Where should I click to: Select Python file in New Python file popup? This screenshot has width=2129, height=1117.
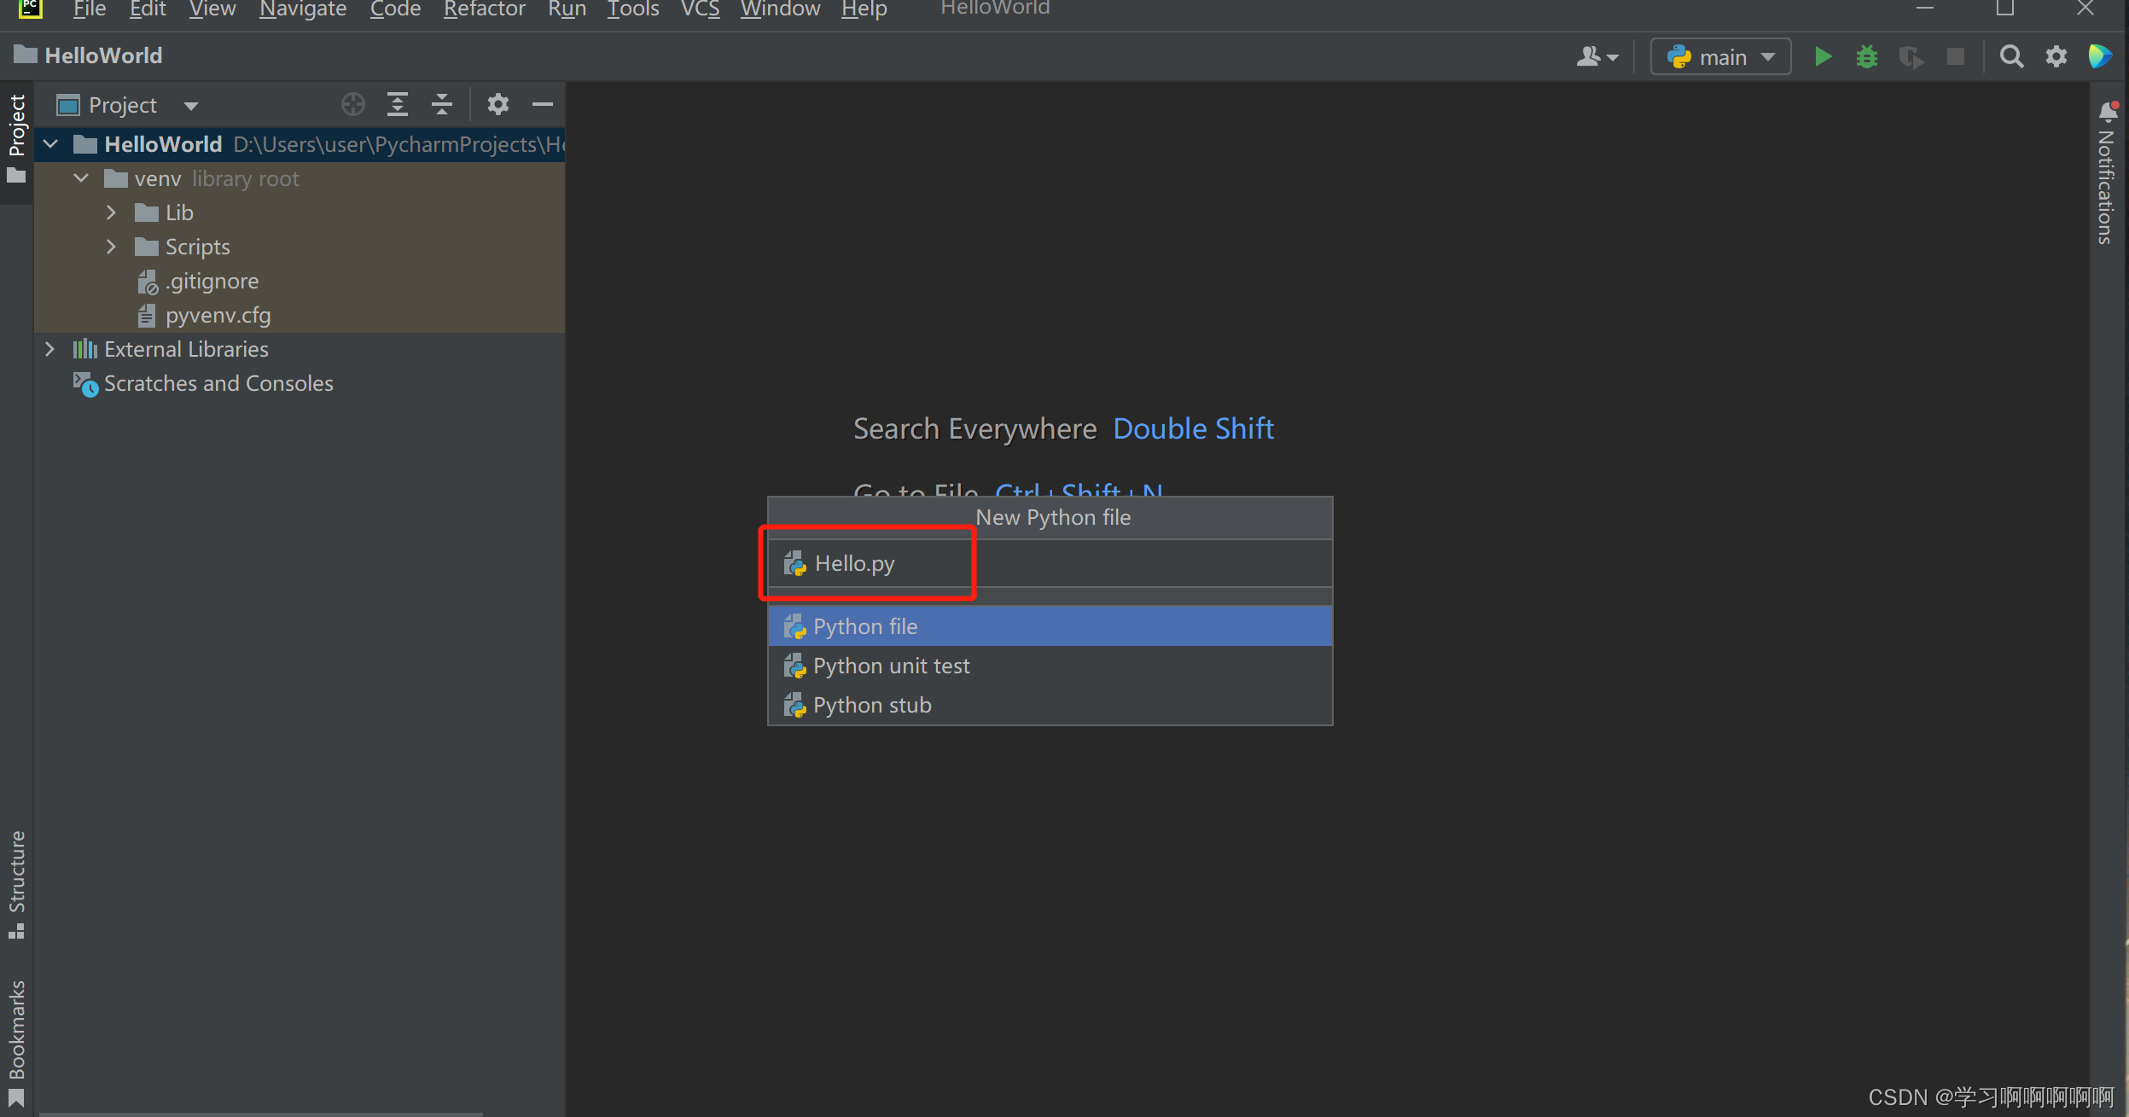click(1050, 626)
